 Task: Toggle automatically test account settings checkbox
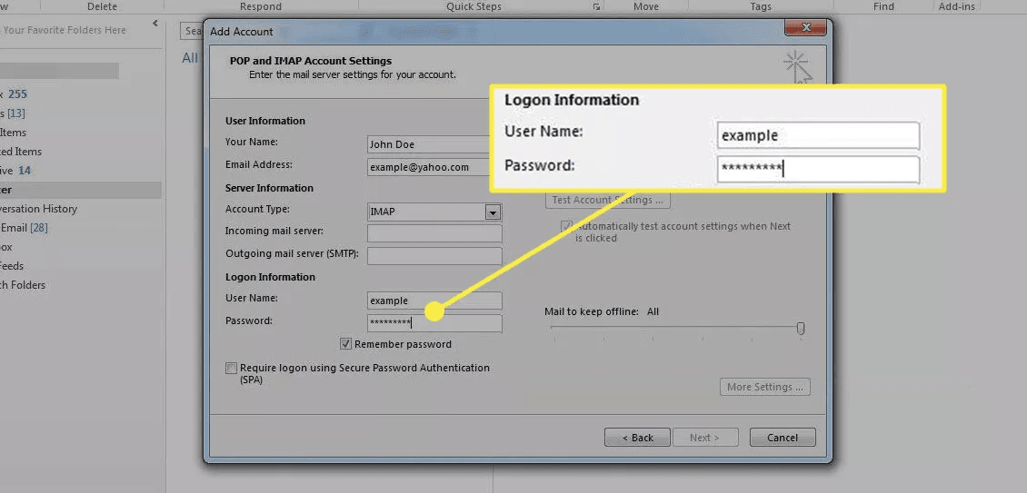tap(566, 226)
